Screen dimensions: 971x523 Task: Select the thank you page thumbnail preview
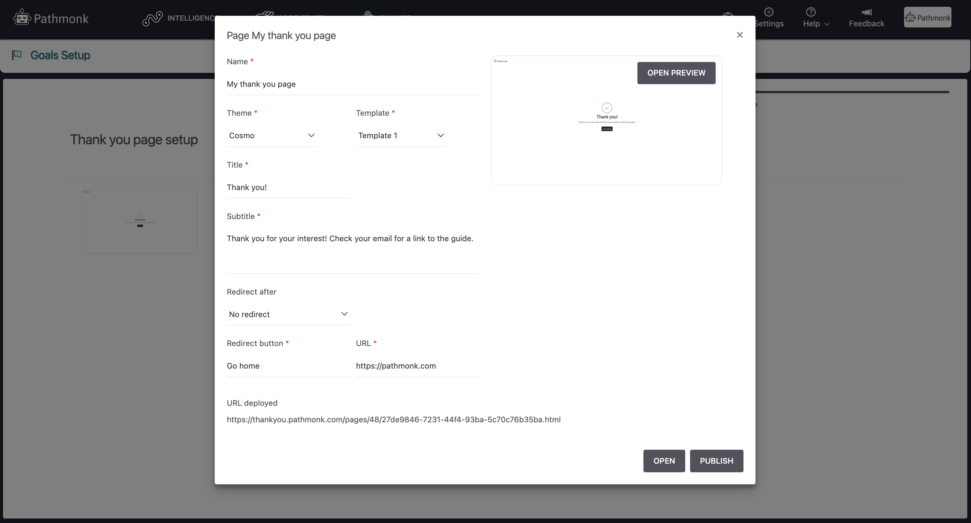[x=139, y=221]
